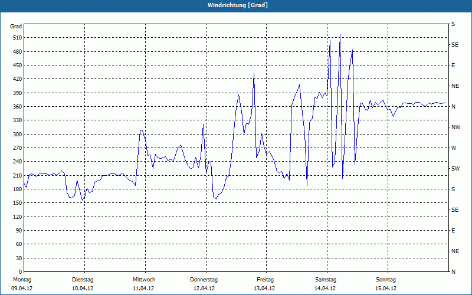
Task: Click the 420 degree axis label
Action: (x=17, y=79)
